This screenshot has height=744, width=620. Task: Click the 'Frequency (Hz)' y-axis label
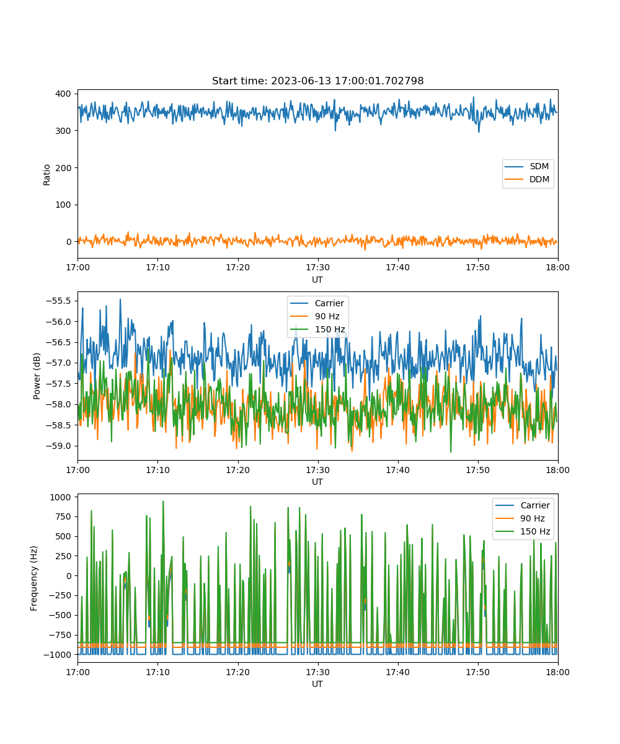pos(34,578)
